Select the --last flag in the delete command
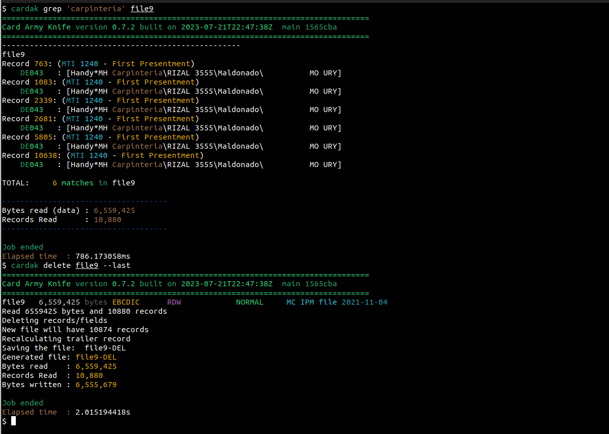The image size is (609, 434). point(116,265)
